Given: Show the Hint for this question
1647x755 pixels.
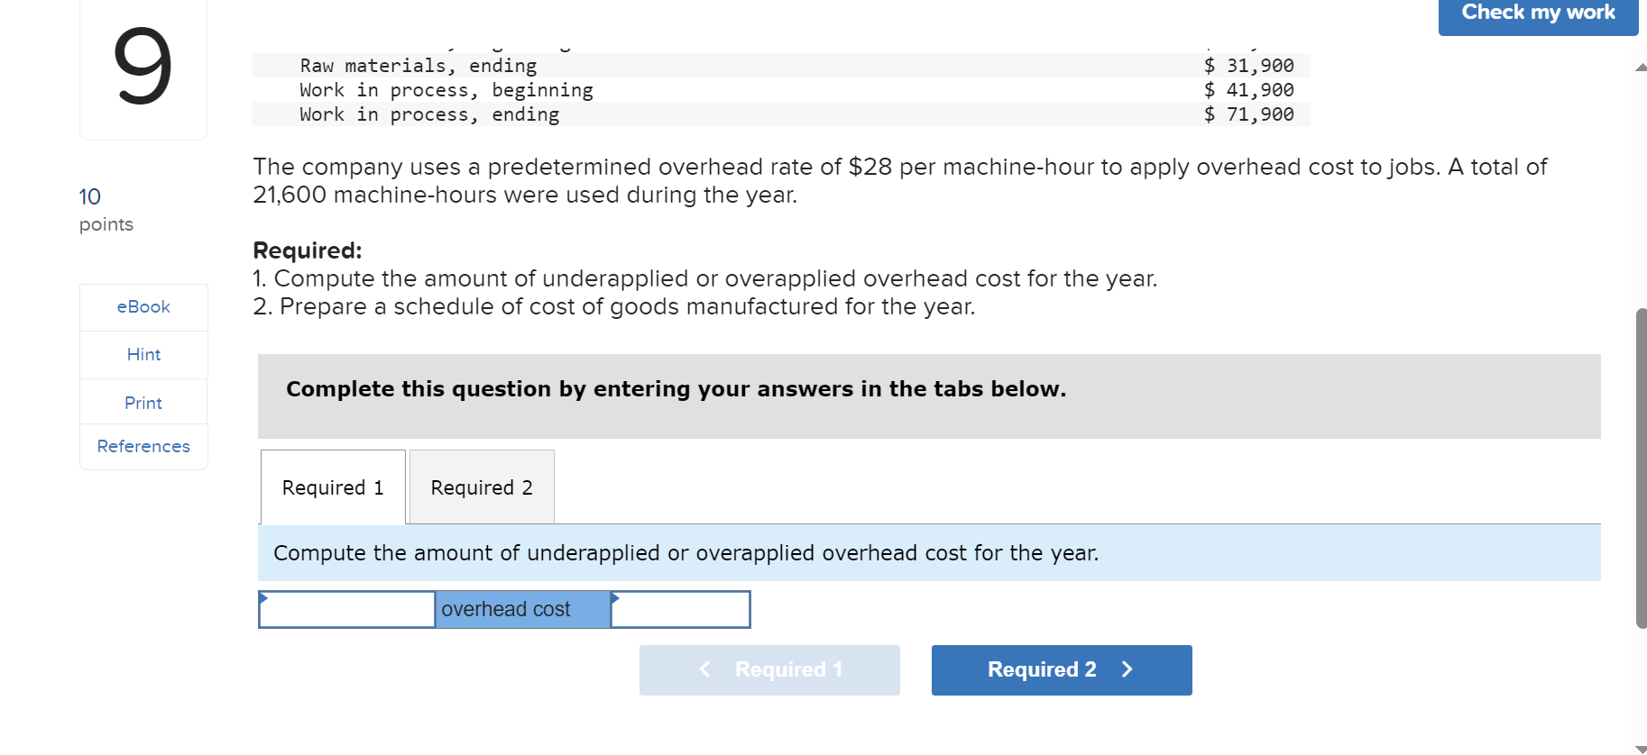Looking at the screenshot, I should tap(143, 354).
